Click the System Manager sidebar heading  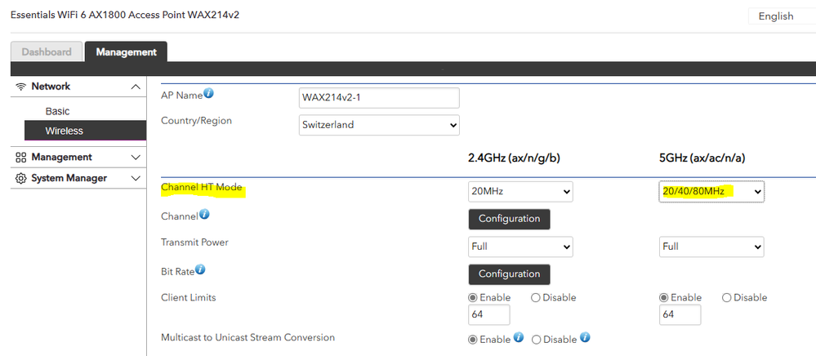69,178
